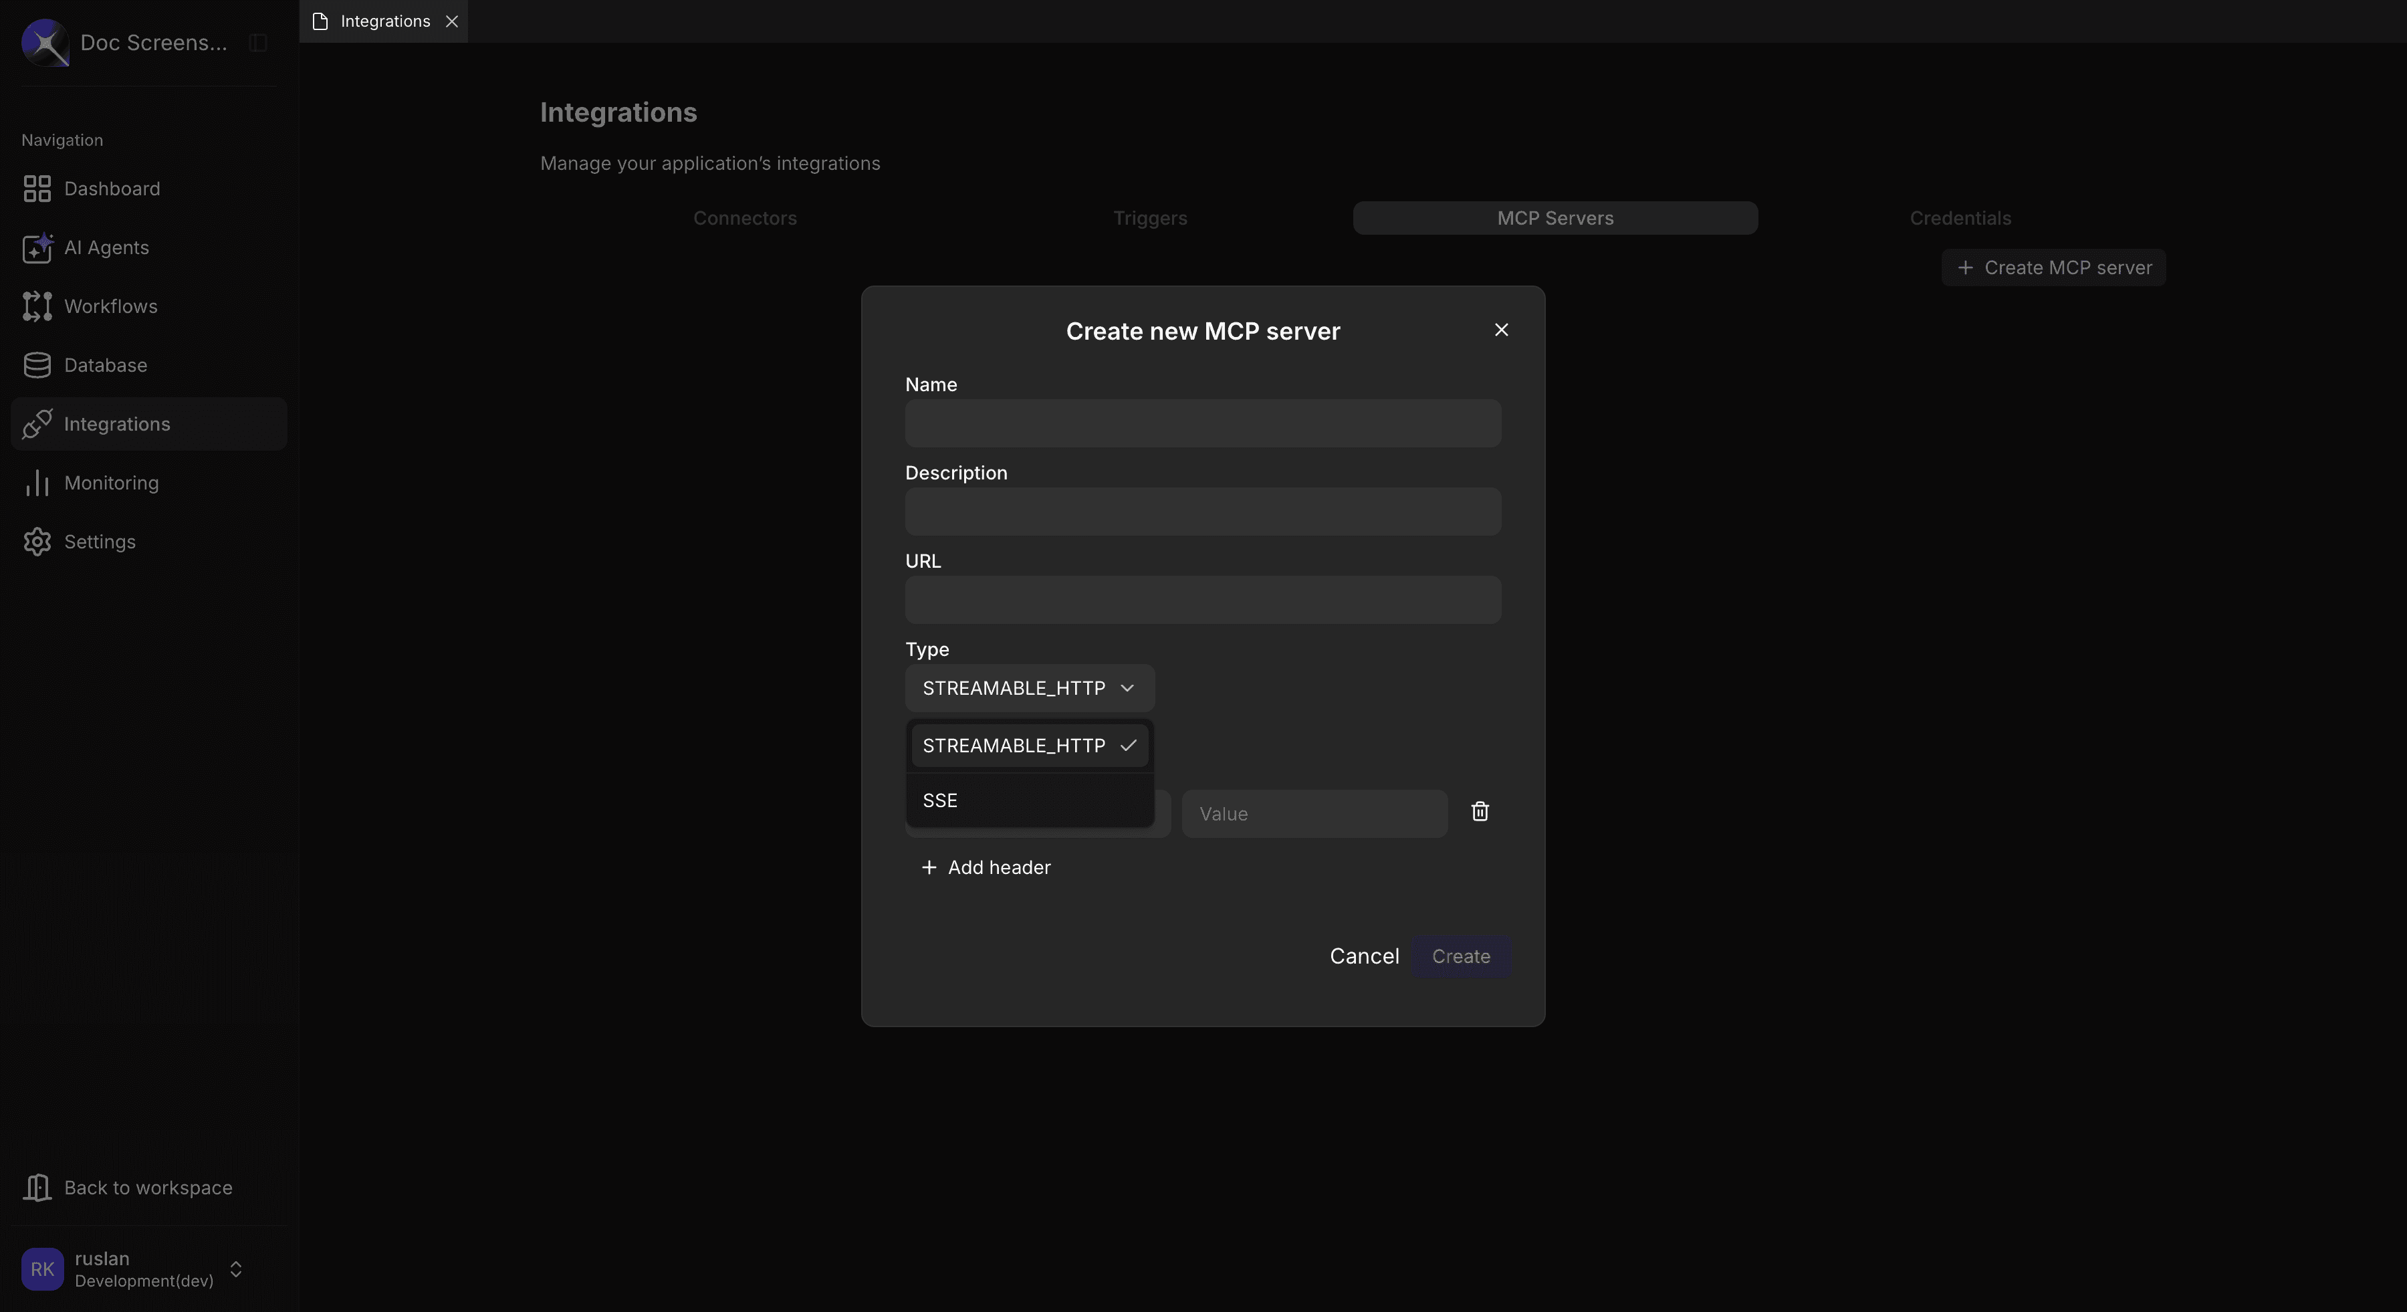This screenshot has width=2407, height=1312.
Task: Click the Cancel button
Action: coord(1364,956)
